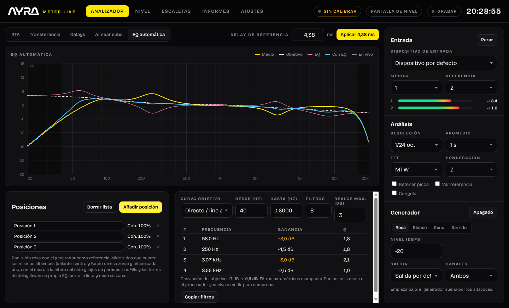Open the Ponderación Z dropdown
This screenshot has width=509, height=308.
tap(471, 170)
